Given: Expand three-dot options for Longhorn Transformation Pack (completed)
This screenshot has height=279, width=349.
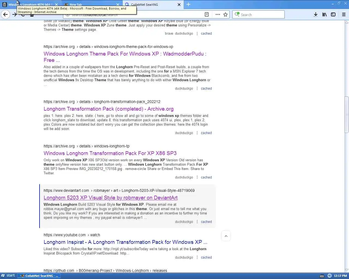Looking at the screenshot, I should point(197,133).
